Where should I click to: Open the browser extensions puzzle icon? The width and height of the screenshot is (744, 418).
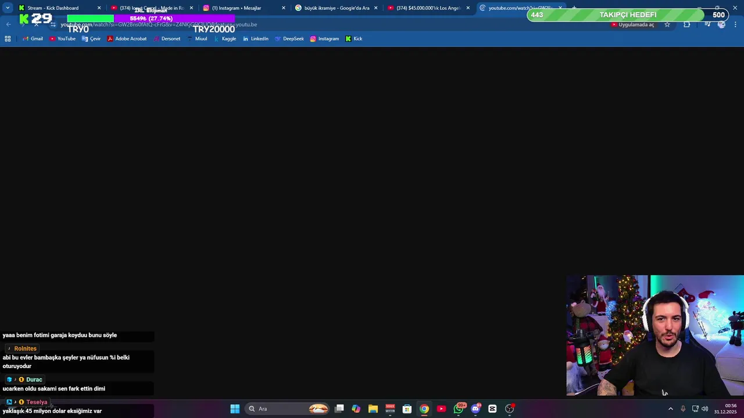(686, 24)
